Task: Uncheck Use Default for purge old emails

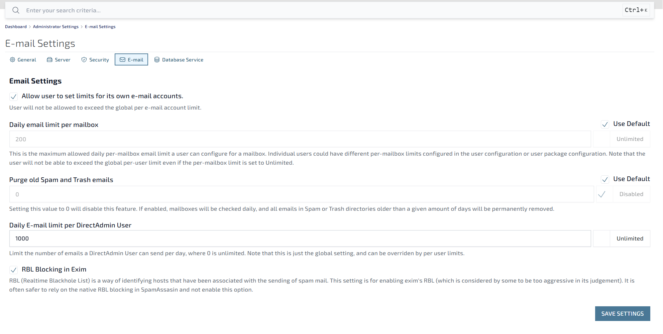Action: point(605,180)
